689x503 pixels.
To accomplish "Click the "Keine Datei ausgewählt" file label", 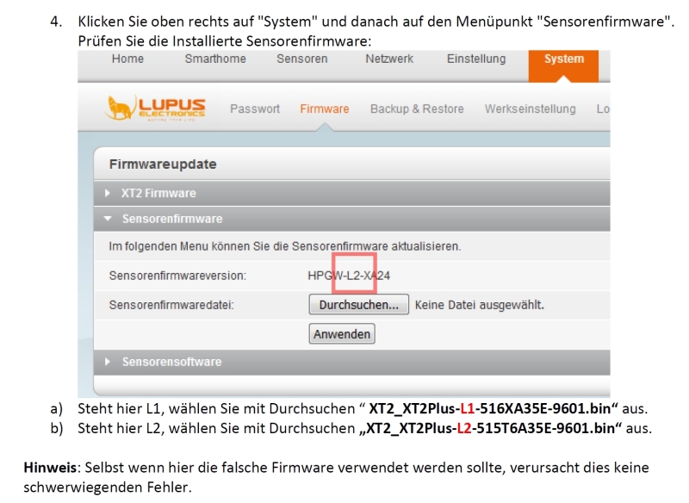I will click(x=479, y=305).
